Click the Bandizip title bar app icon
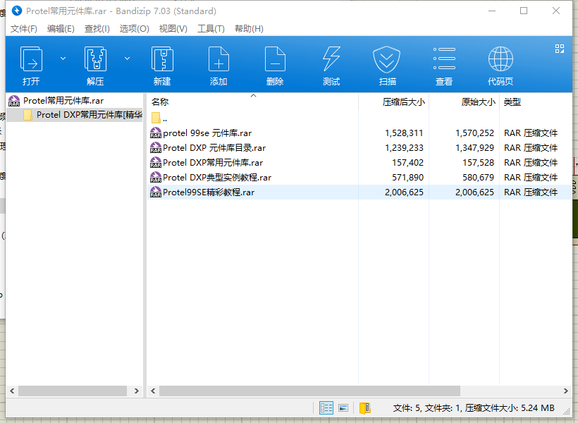578x423 pixels. 17,11
